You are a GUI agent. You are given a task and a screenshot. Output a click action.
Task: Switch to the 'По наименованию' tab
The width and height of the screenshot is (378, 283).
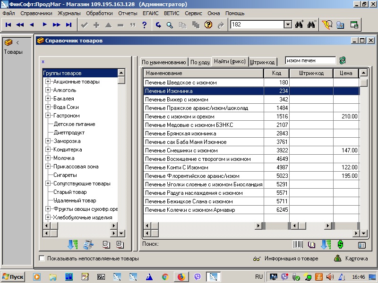(x=163, y=62)
